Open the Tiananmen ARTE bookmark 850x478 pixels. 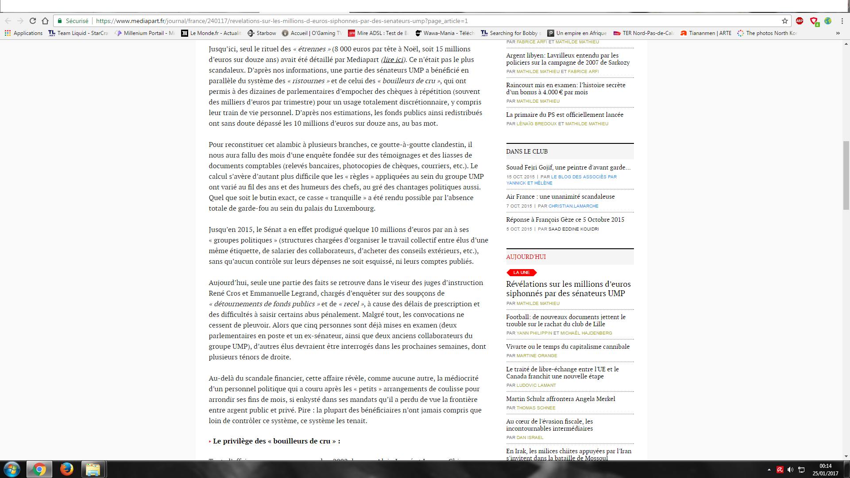point(706,33)
